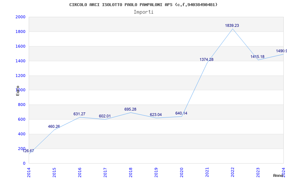The height and width of the screenshot is (179, 287).
Task: Click the 0 y-axis tick label
Action: [24, 163]
